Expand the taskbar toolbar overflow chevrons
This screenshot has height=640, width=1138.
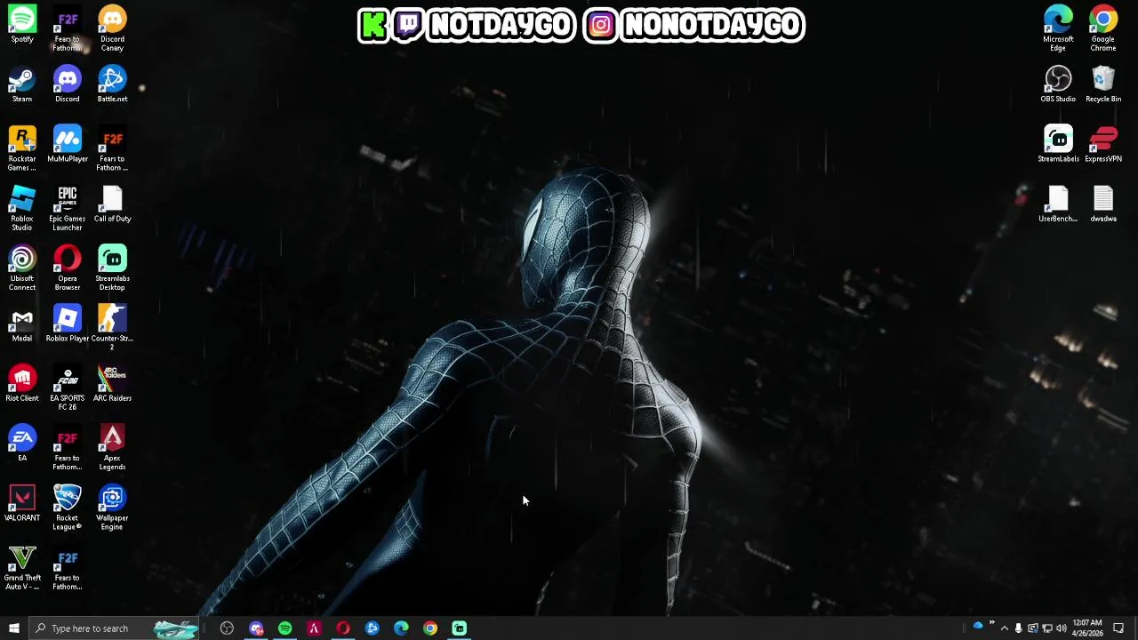pos(992,624)
